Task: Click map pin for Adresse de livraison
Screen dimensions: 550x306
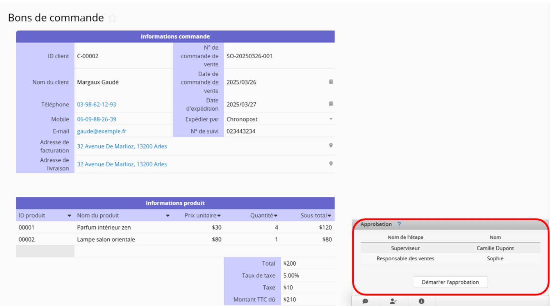Action: click(331, 164)
